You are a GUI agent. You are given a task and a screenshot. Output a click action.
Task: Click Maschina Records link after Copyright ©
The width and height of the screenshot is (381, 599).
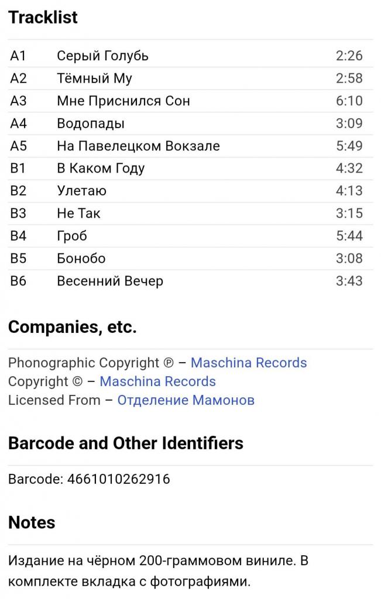pos(157,381)
